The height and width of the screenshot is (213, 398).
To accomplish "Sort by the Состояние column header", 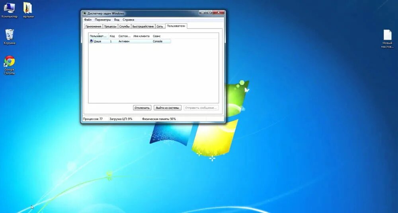I will tap(124, 36).
